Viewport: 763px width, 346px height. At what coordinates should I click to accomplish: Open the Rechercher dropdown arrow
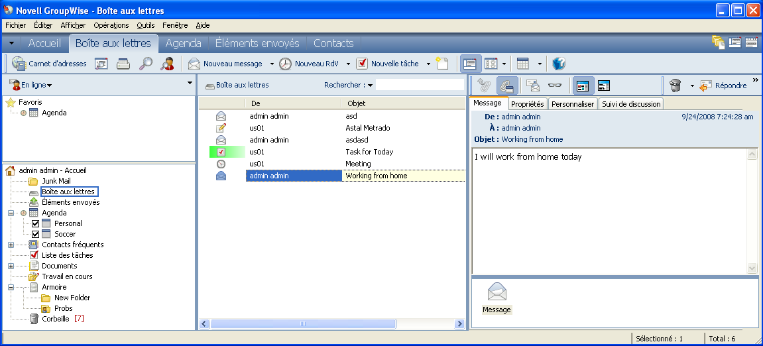(x=370, y=85)
